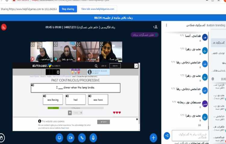Mute the microphone button

pos(93,138)
